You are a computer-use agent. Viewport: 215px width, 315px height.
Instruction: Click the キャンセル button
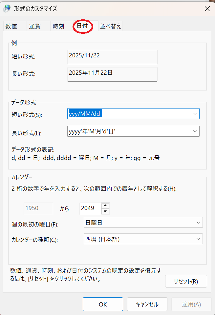tap(147, 304)
